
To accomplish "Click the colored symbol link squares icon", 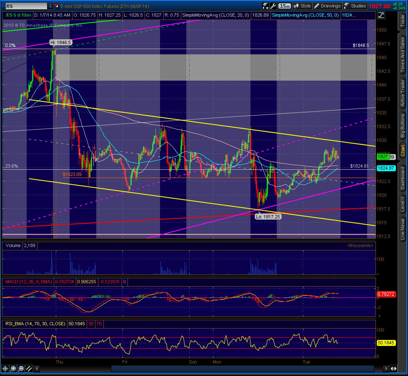I will click(x=56, y=6).
